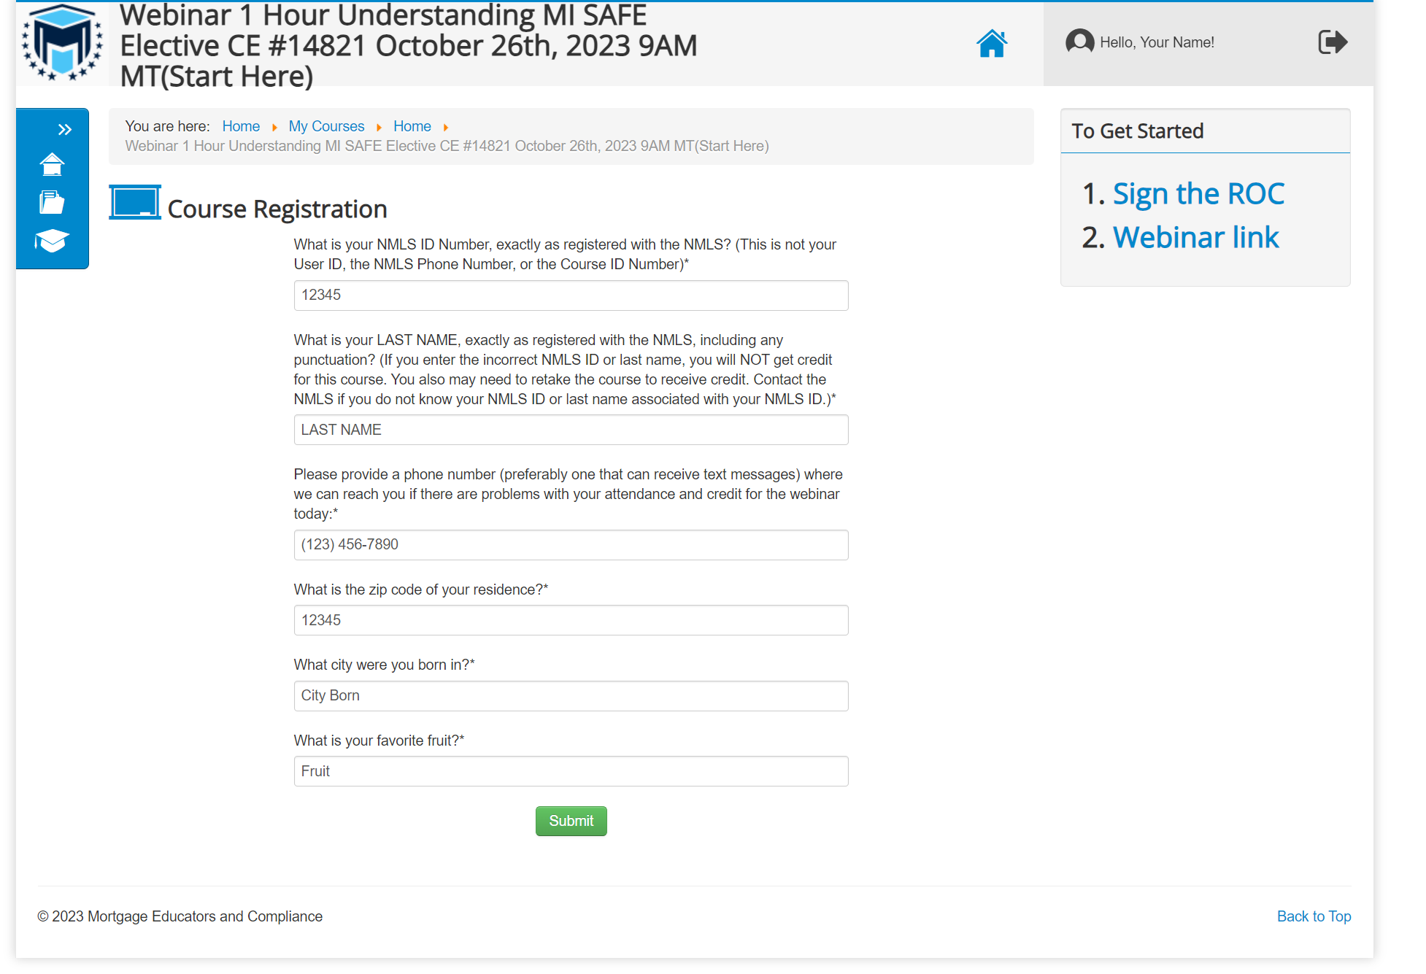
Task: Click the green Submit button
Action: (571, 821)
